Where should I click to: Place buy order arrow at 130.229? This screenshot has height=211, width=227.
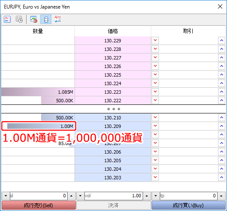click(x=221, y=40)
